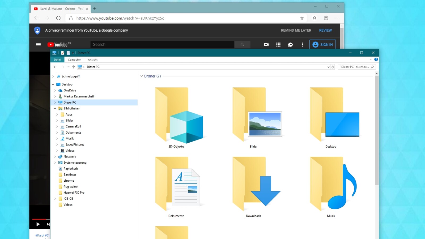The width and height of the screenshot is (425, 239).
Task: Click Dieser PC in the address breadcrumb
Action: click(93, 67)
